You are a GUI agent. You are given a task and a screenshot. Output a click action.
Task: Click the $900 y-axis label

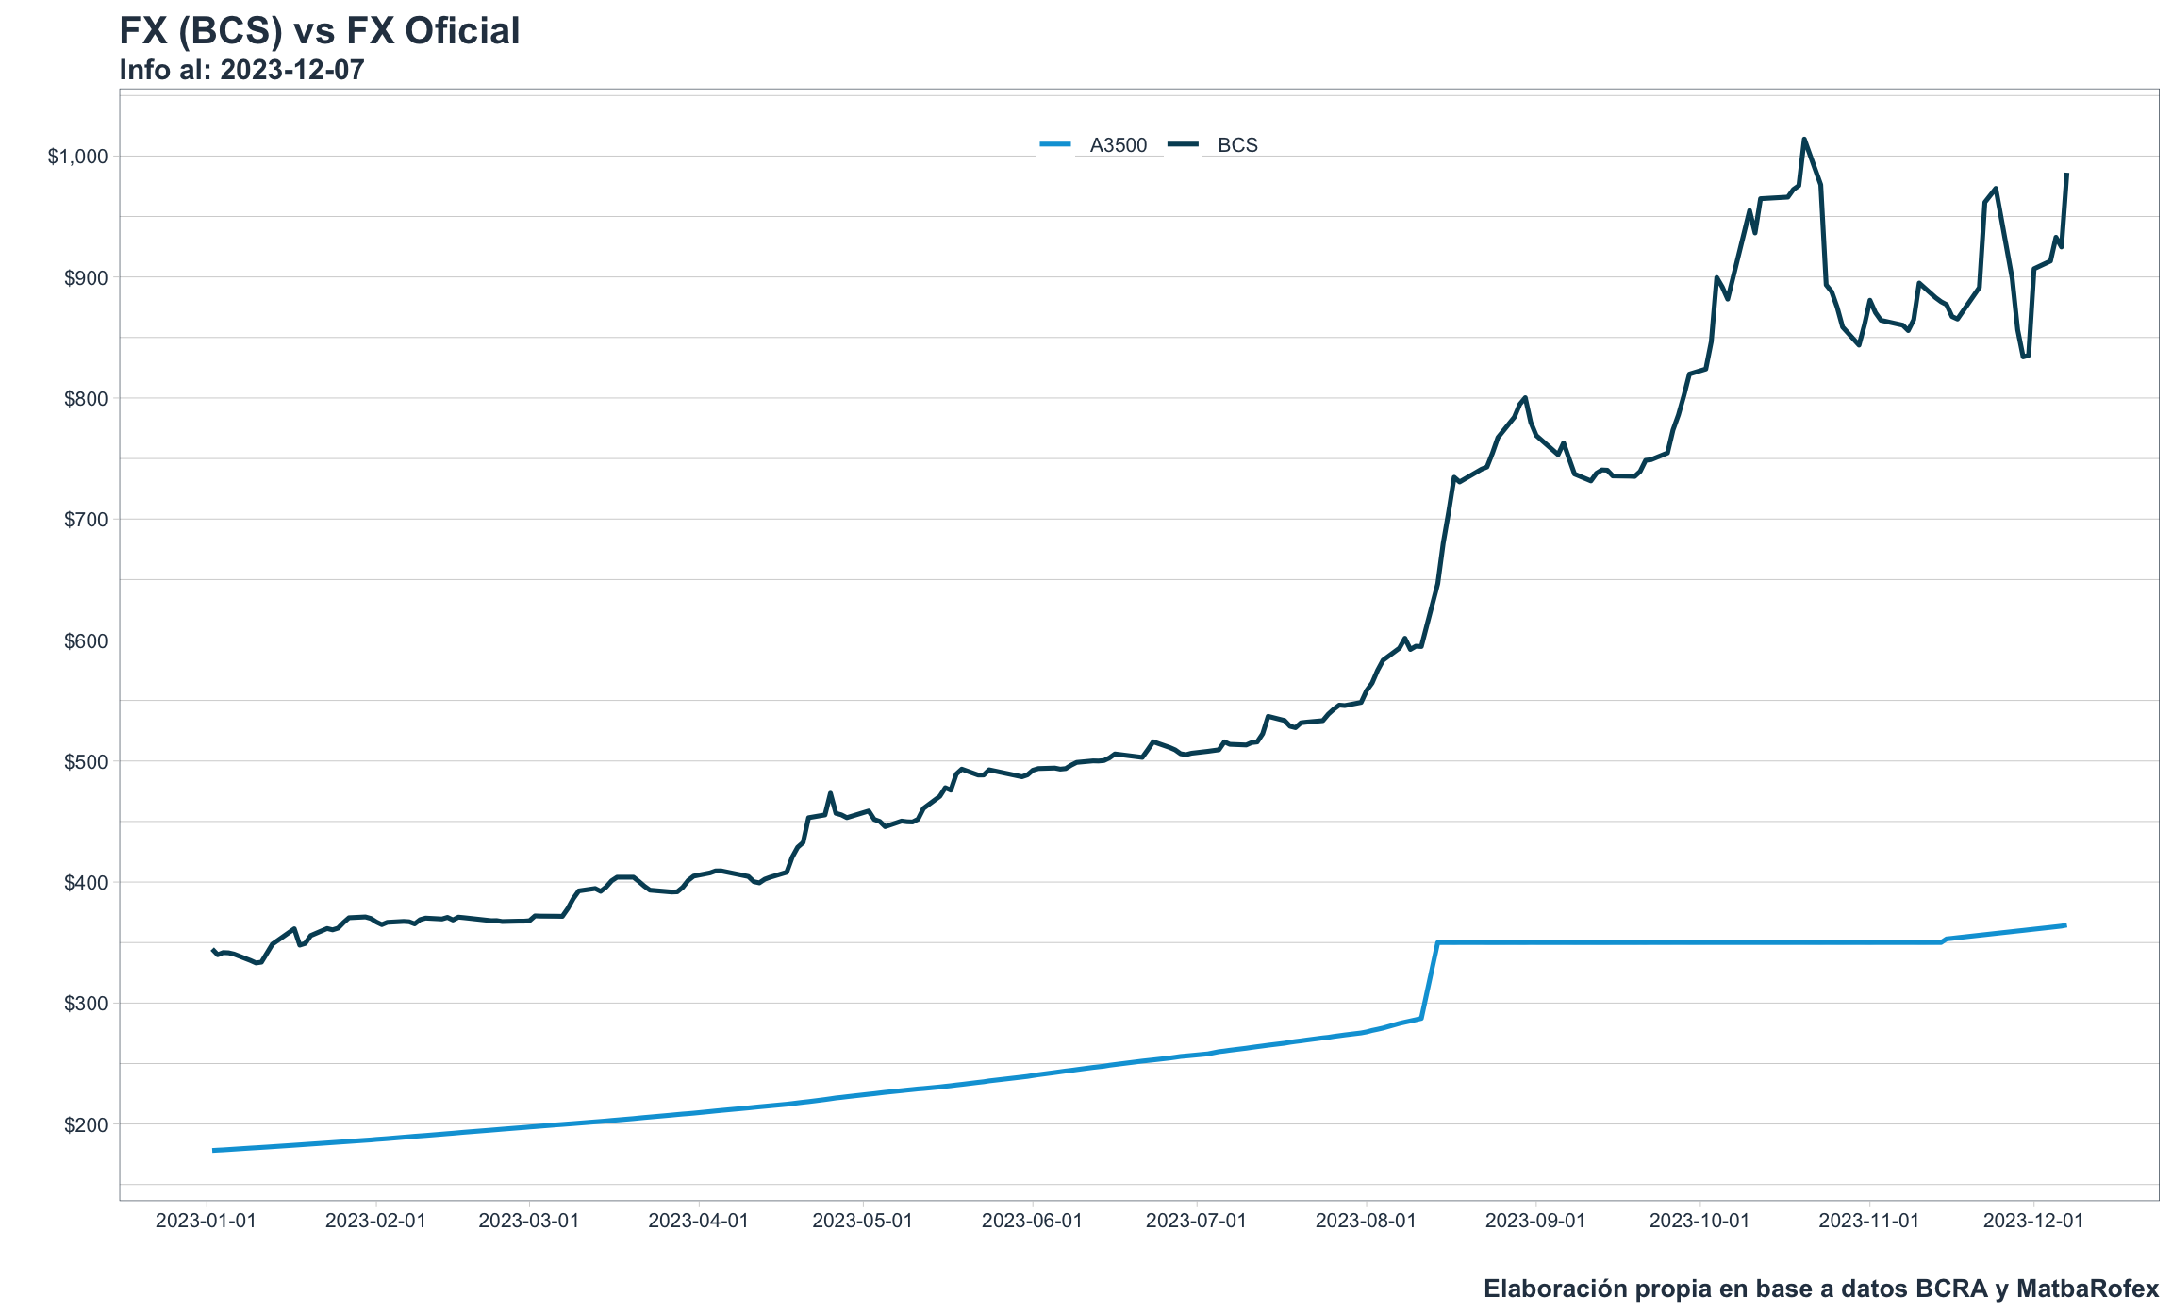pyautogui.click(x=86, y=278)
